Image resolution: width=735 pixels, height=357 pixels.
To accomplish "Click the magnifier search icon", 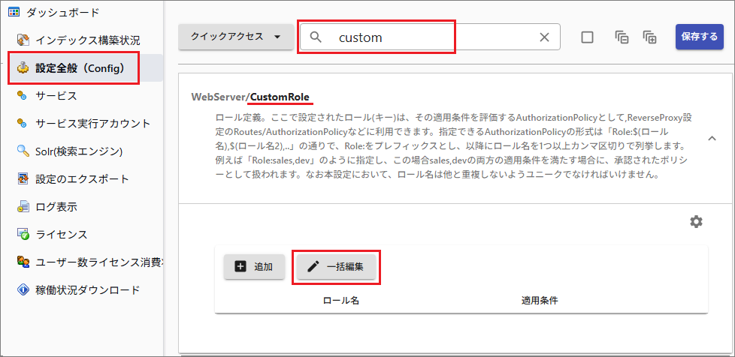I will point(316,37).
